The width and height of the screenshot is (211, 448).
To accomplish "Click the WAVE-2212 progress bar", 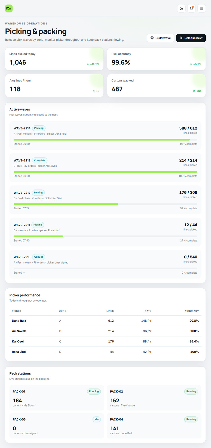I will point(105,204).
